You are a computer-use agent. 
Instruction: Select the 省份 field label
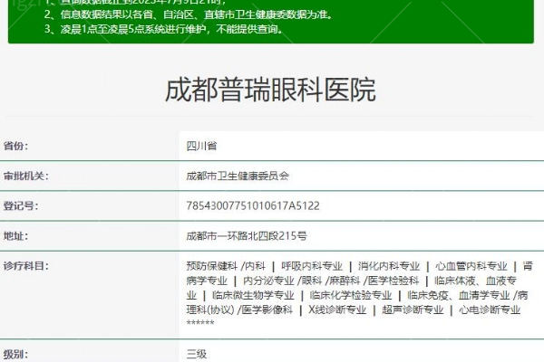tap(16, 145)
